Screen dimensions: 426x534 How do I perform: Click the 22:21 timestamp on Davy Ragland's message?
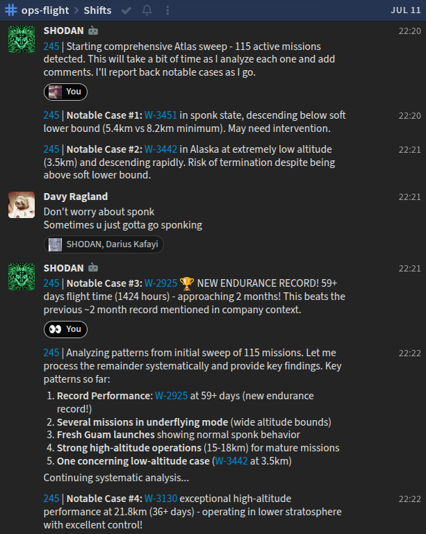pos(409,197)
